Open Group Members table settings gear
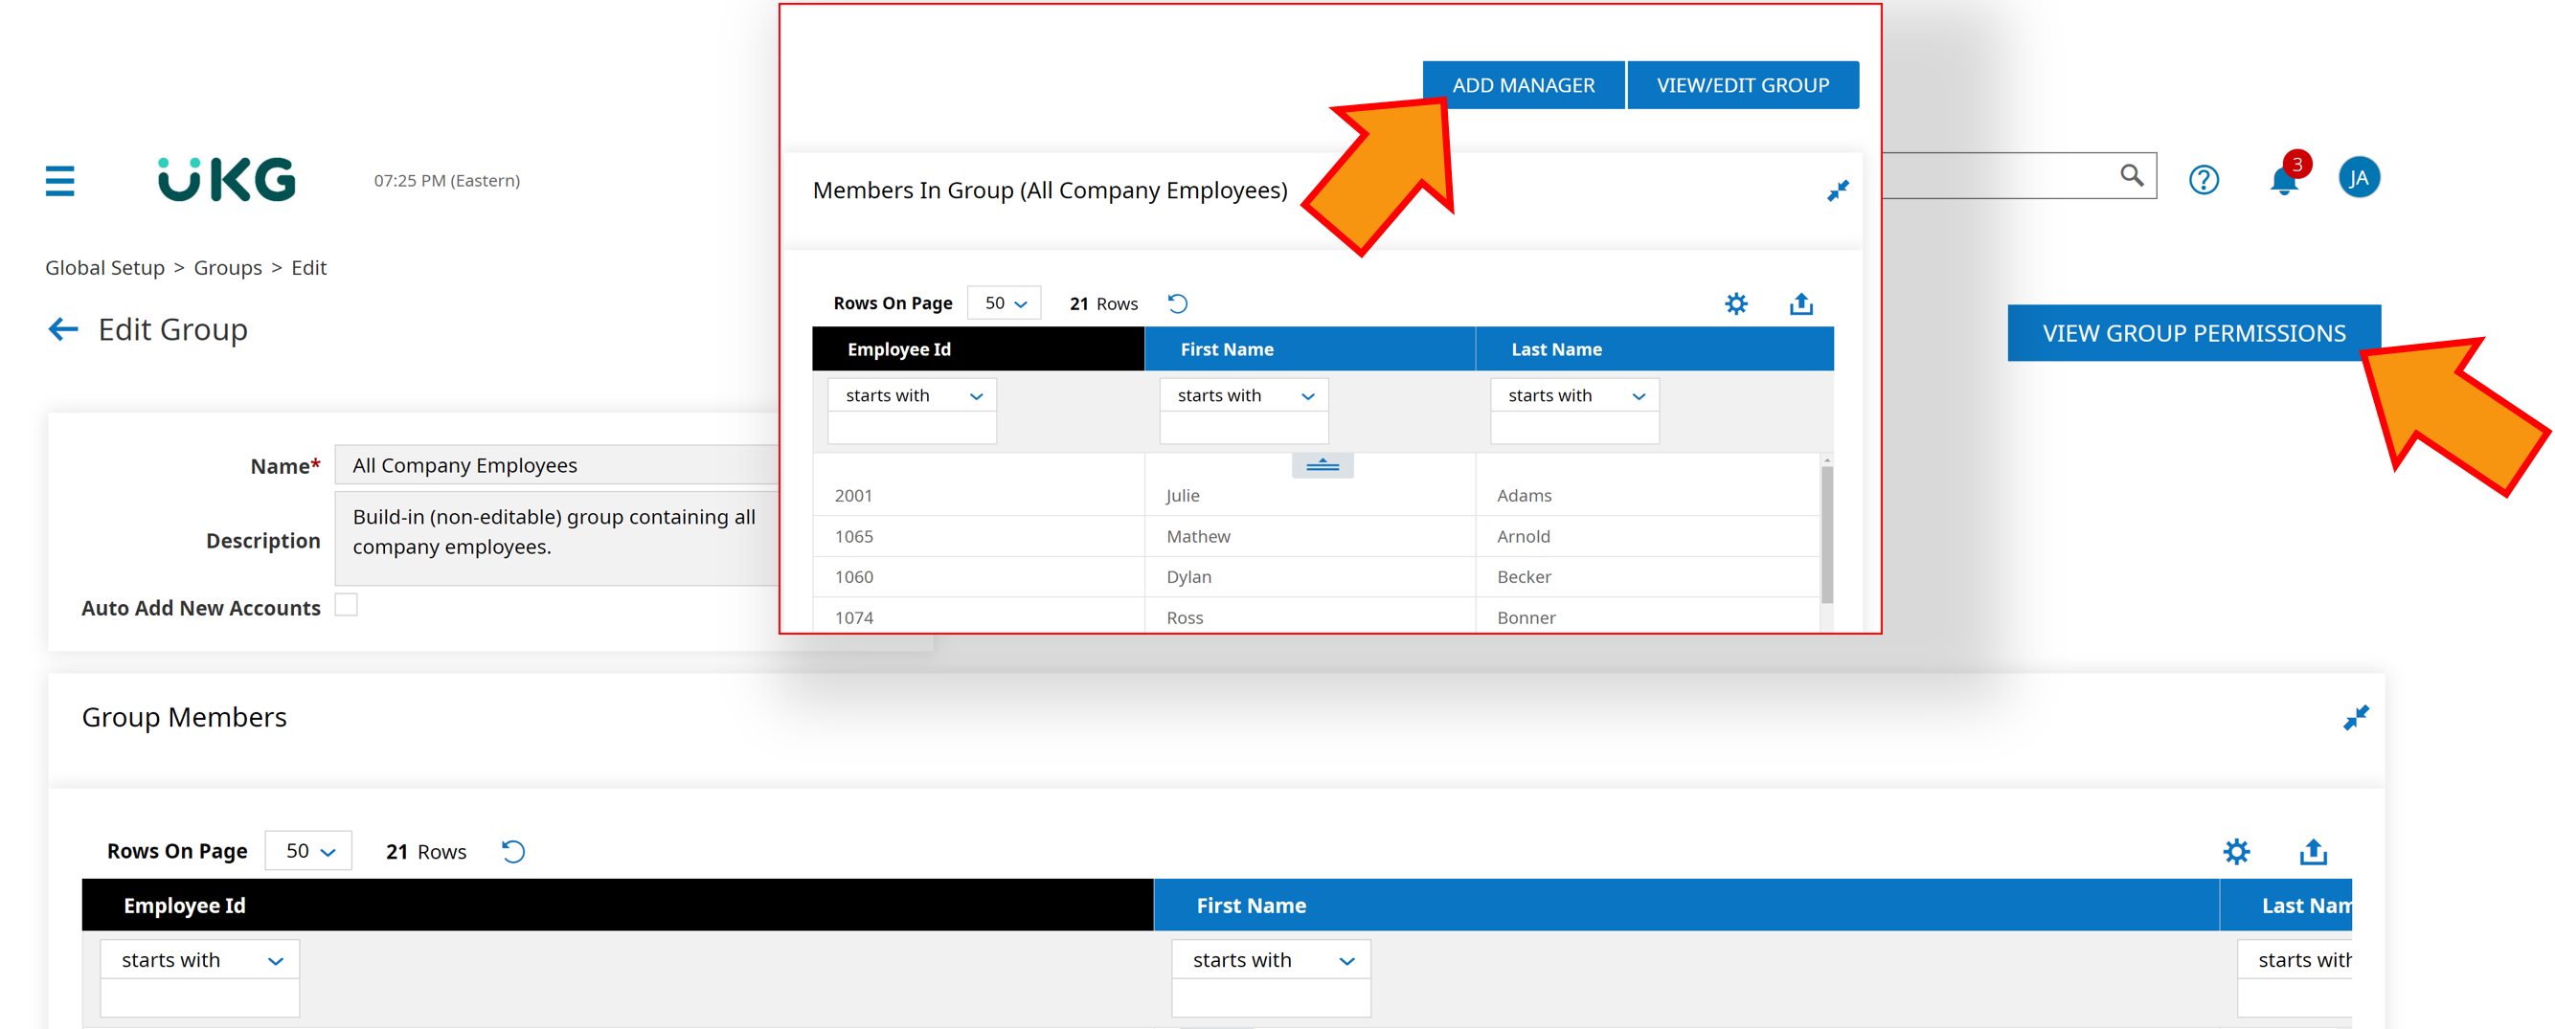This screenshot has width=2555, height=1029. click(2237, 852)
